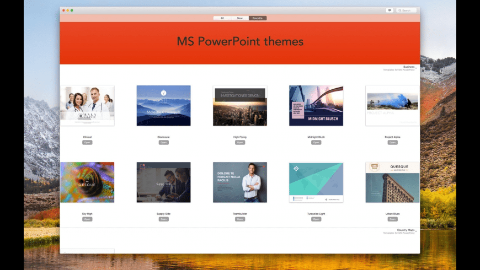Click the "Supply Side" theme name label
The height and width of the screenshot is (270, 480).
163,214
